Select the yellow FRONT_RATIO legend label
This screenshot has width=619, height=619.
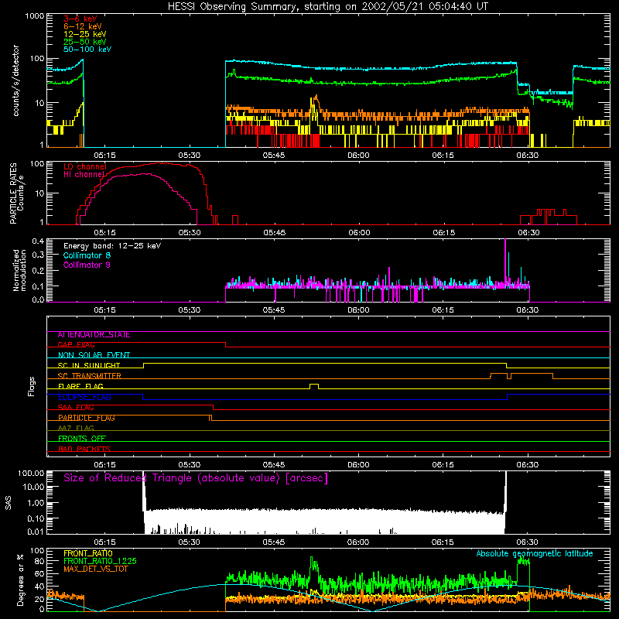[88, 553]
